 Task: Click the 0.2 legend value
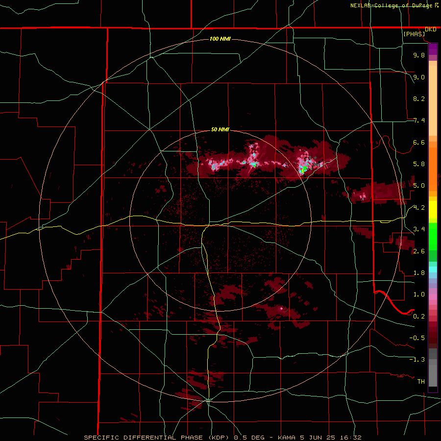coord(419,316)
